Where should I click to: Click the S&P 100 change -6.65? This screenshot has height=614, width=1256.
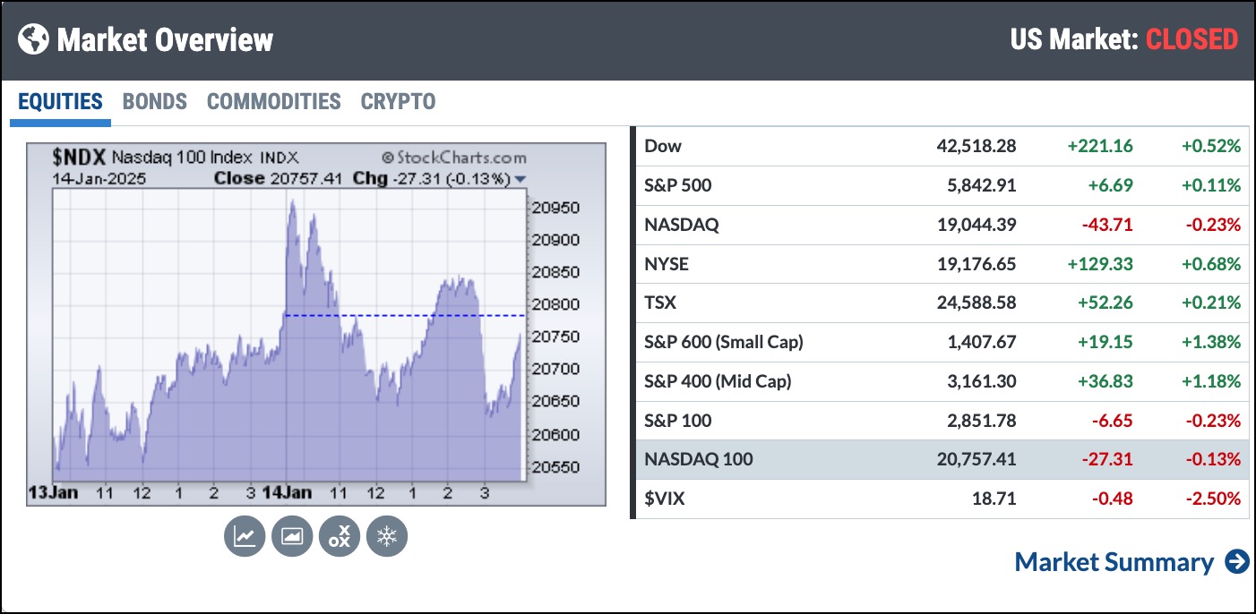point(1111,421)
